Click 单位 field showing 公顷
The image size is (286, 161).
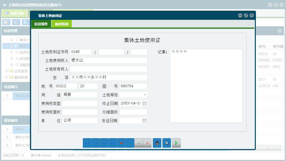tap(80, 120)
